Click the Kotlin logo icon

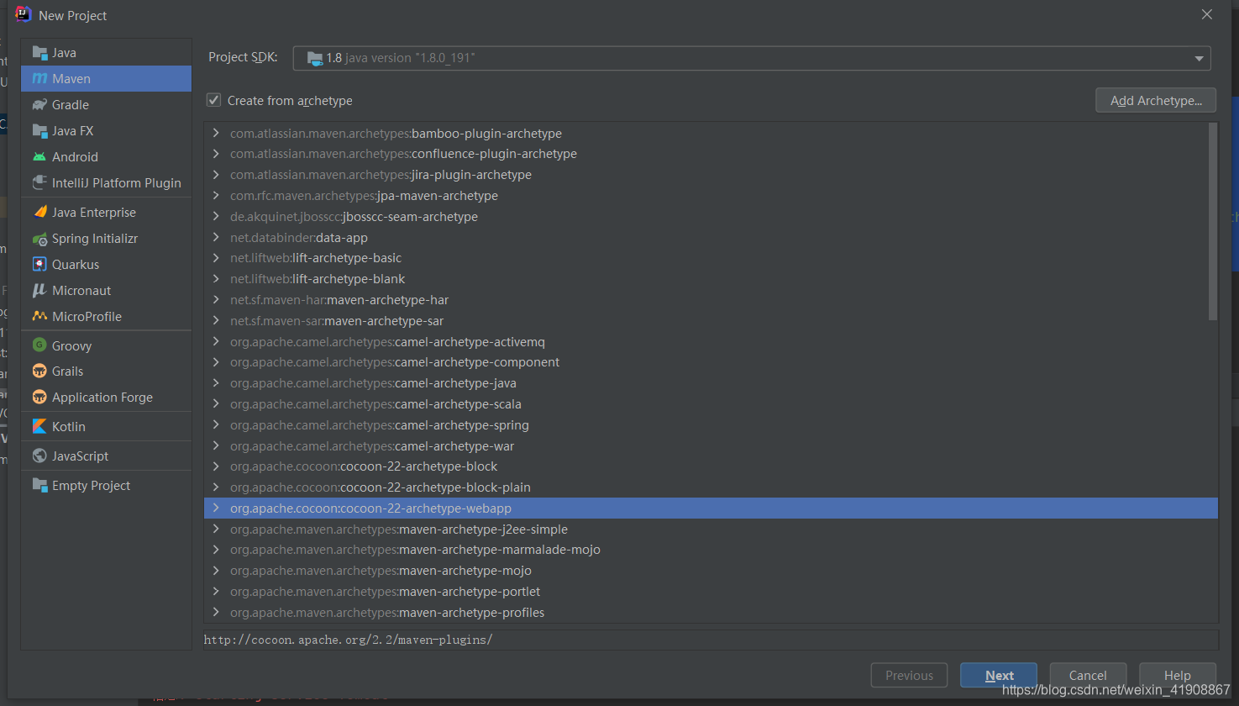[x=39, y=427]
